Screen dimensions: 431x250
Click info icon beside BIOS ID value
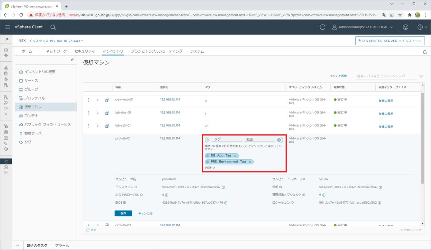point(226,203)
